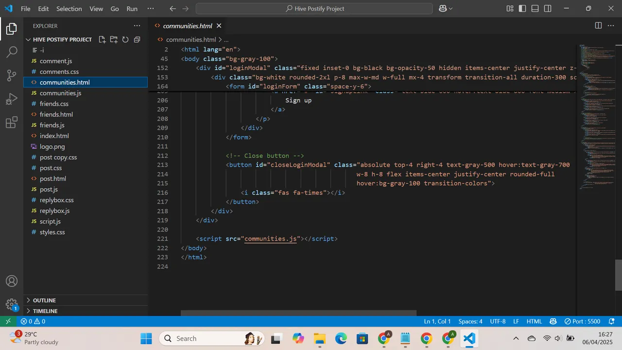Create a new file in Hive Postify Project
The height and width of the screenshot is (350, 622).
(102, 39)
